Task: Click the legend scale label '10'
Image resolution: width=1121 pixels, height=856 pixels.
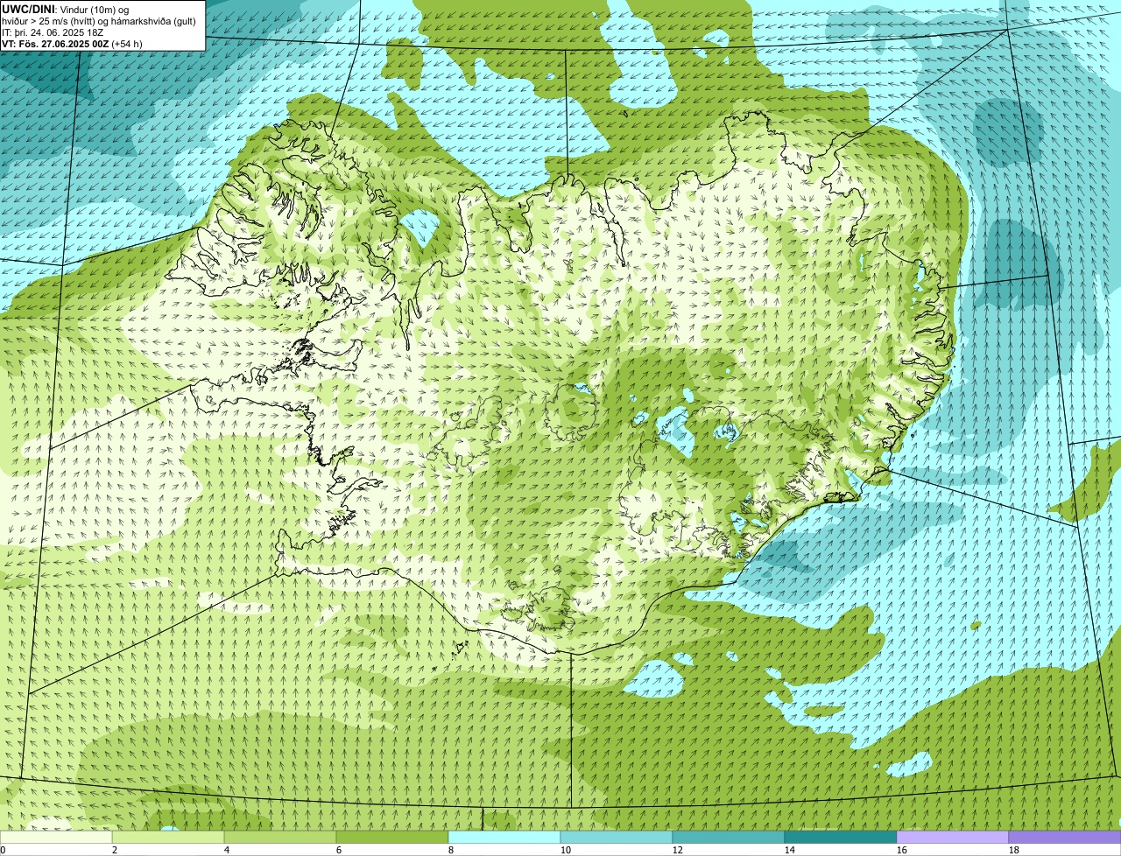Action: tap(566, 850)
